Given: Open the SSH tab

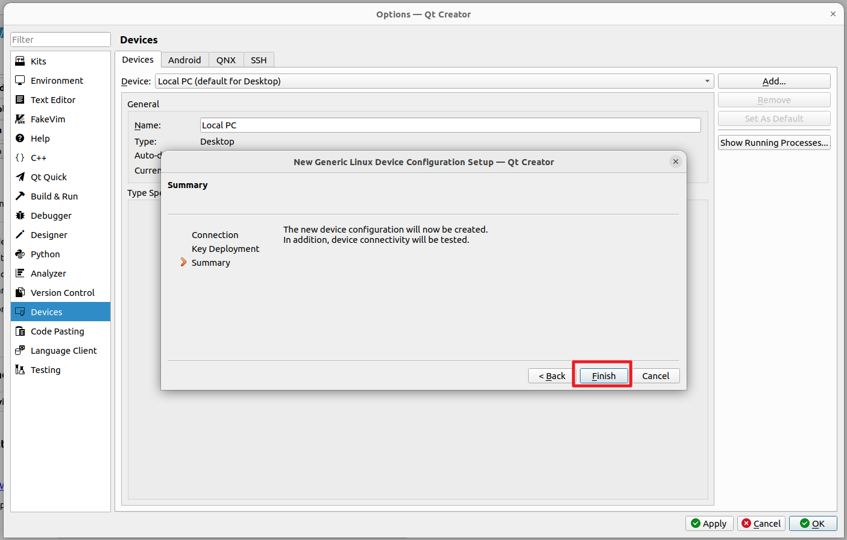Looking at the screenshot, I should (x=259, y=60).
